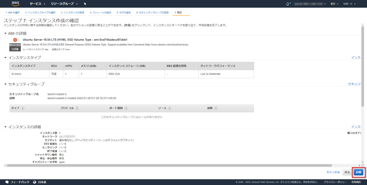Click 'このセキュリティグループにはルールがありません' message
This screenshot has width=367, height=185.
[132, 117]
